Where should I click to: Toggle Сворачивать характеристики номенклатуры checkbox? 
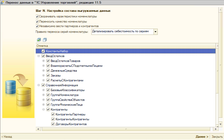click(37, 16)
